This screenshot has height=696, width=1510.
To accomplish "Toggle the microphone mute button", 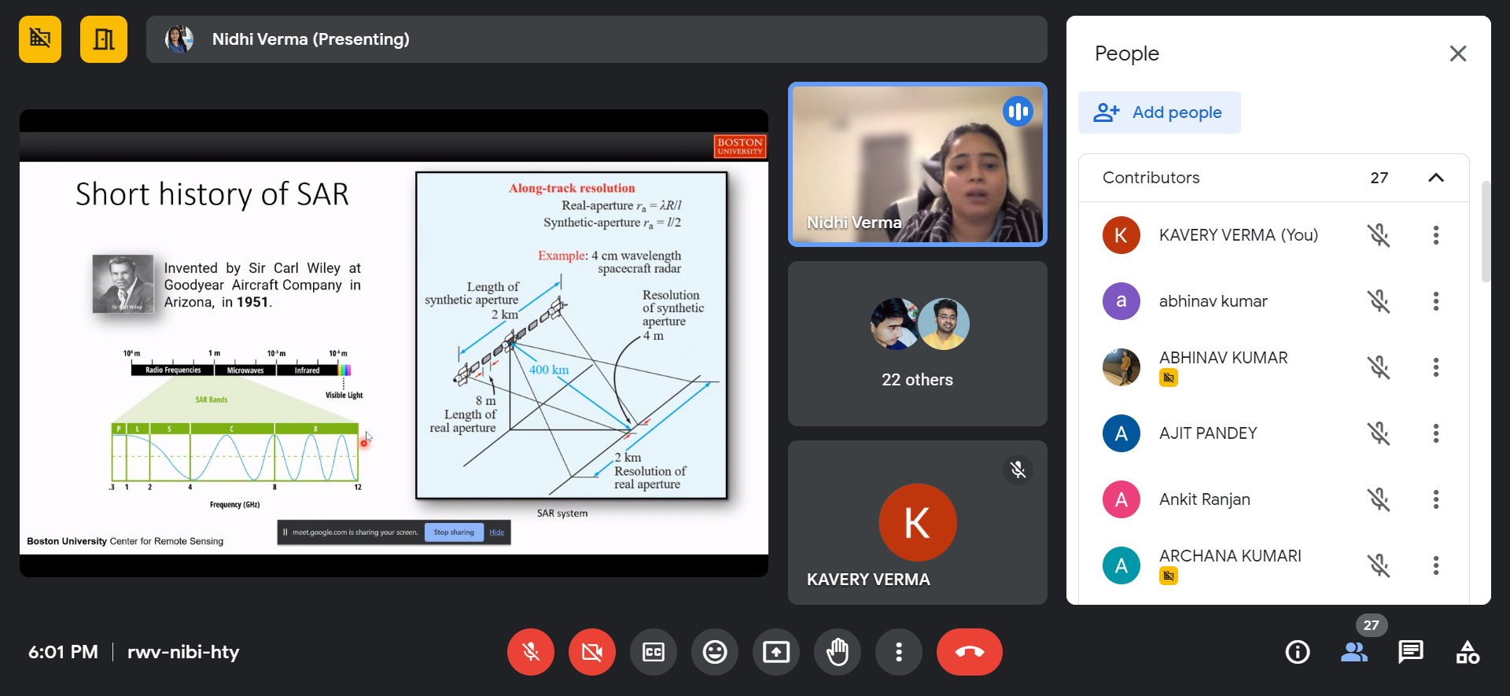I will click(x=531, y=652).
